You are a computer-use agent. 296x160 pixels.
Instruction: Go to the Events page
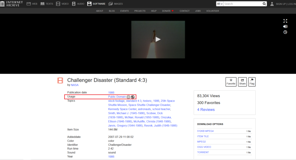tap(124, 11)
